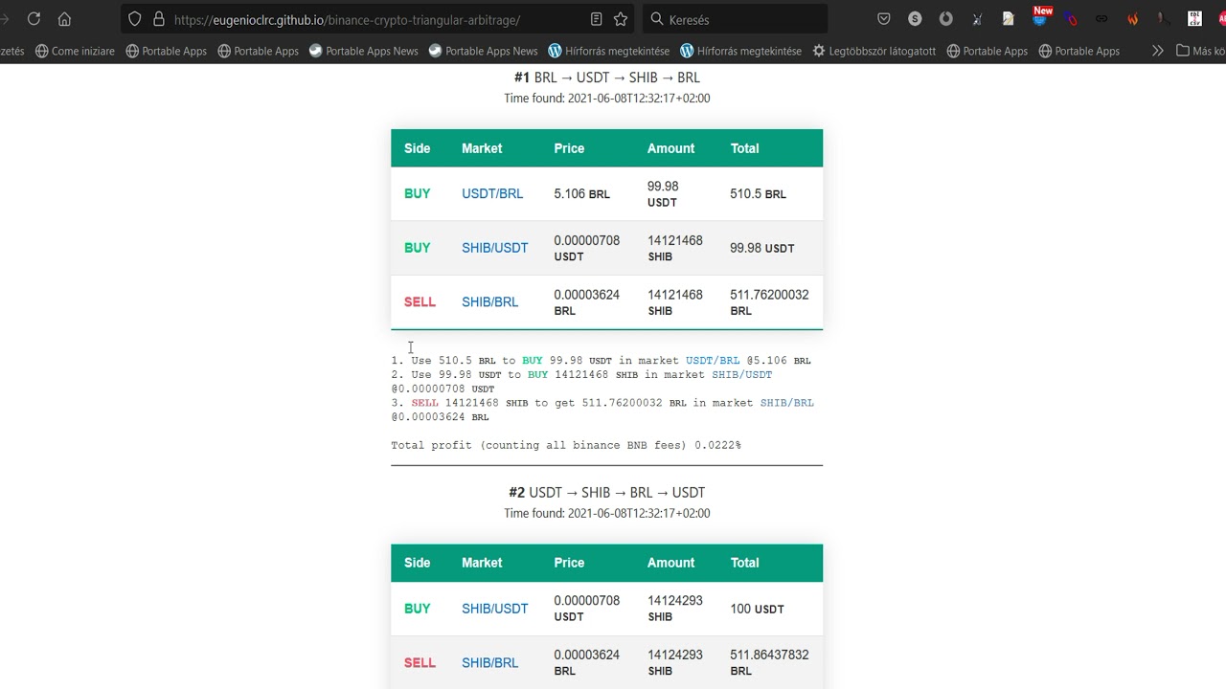
Task: Open the Más könyvjelzők bookmarks folder
Action: 1201,51
